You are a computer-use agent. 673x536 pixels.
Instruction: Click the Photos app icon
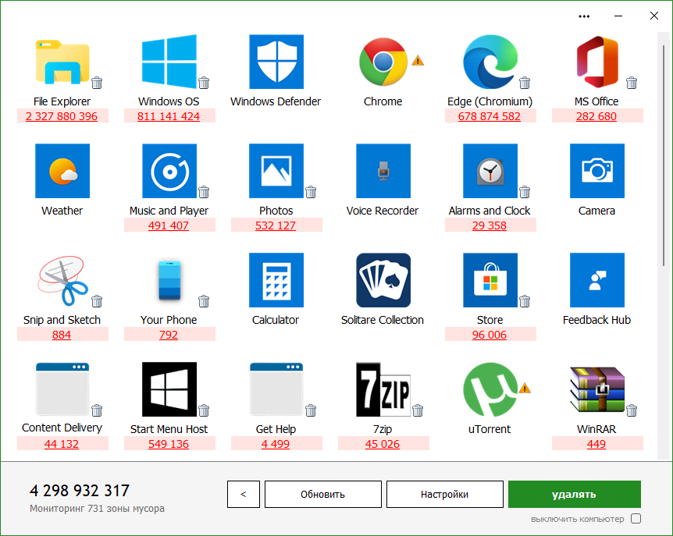click(276, 171)
